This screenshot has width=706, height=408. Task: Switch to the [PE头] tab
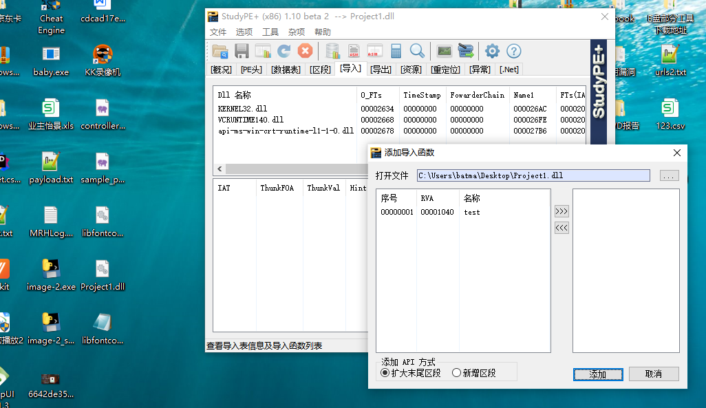tap(251, 69)
